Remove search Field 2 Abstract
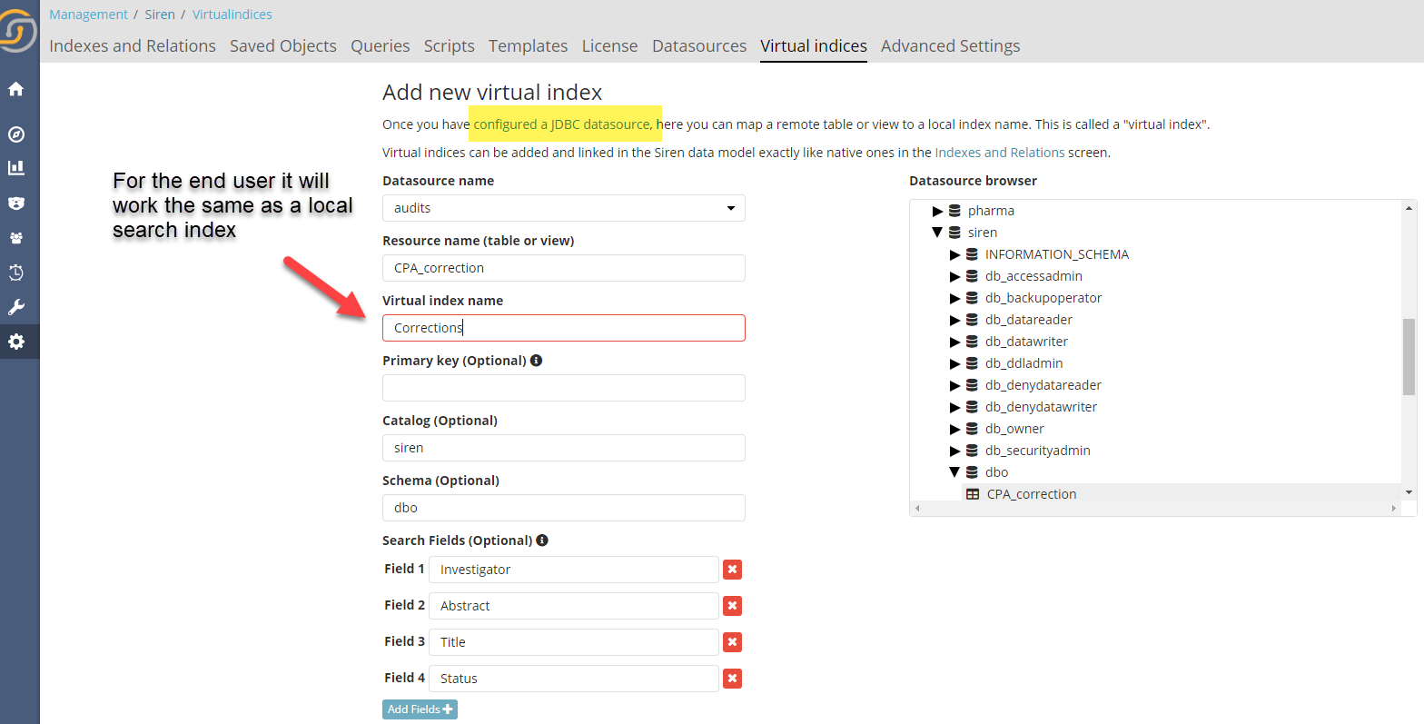The height and width of the screenshot is (724, 1424). 733,606
